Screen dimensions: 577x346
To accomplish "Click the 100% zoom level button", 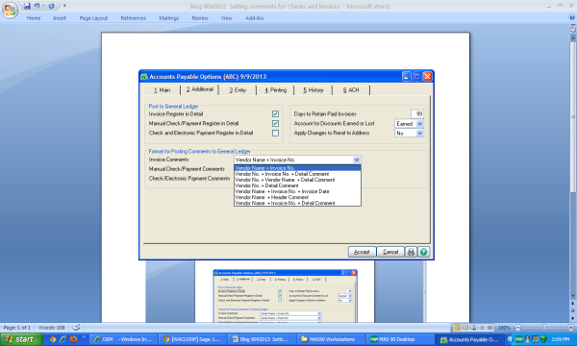I will (504, 328).
